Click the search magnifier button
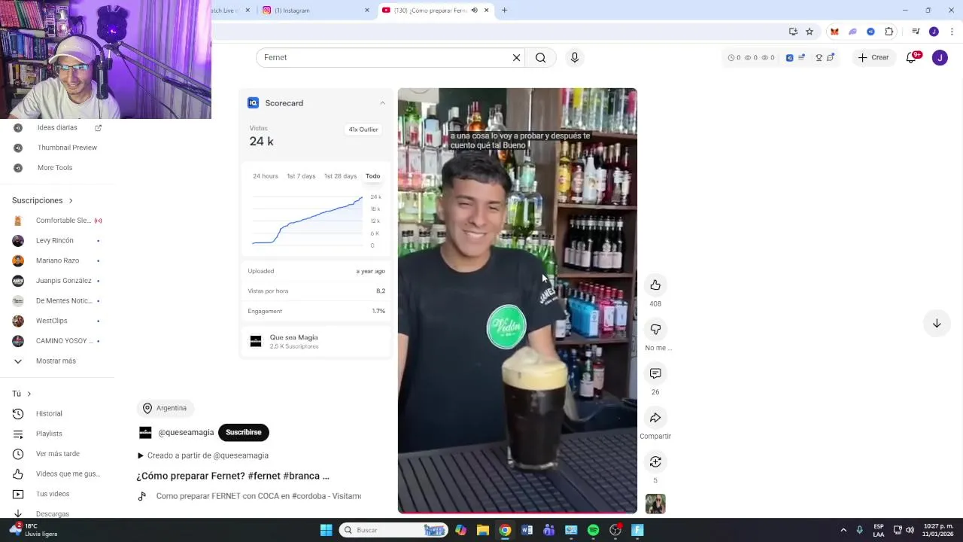 (x=540, y=57)
